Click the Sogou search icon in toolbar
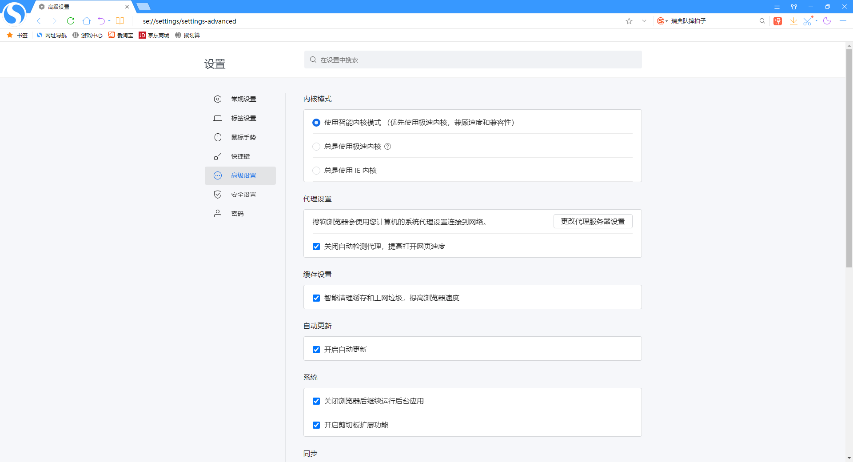 661,21
